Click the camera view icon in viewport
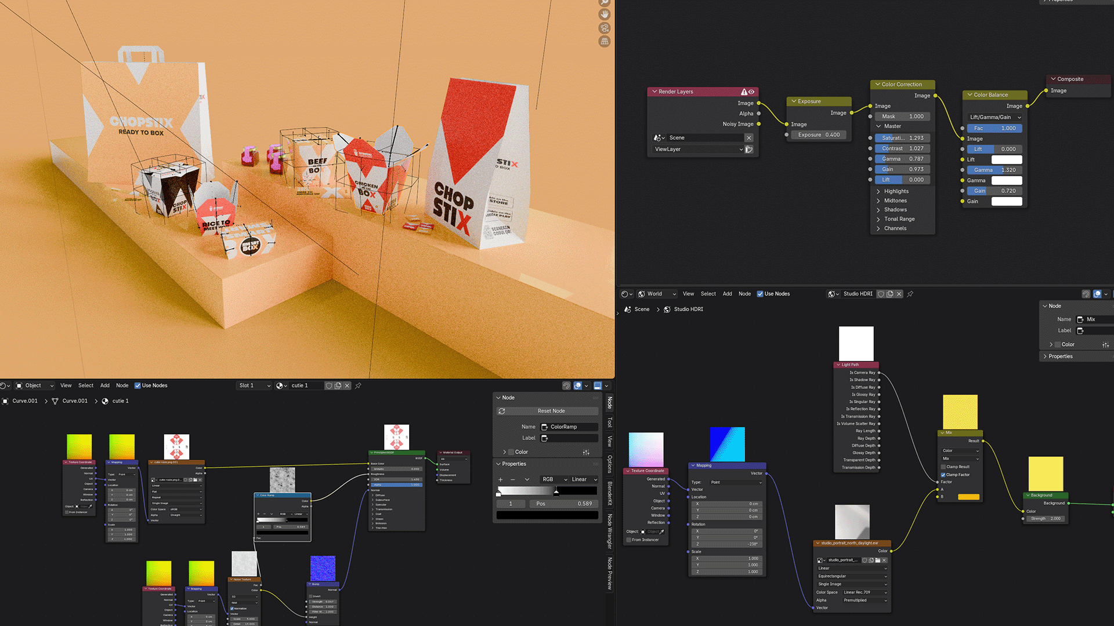Image resolution: width=1114 pixels, height=626 pixels. [605, 28]
